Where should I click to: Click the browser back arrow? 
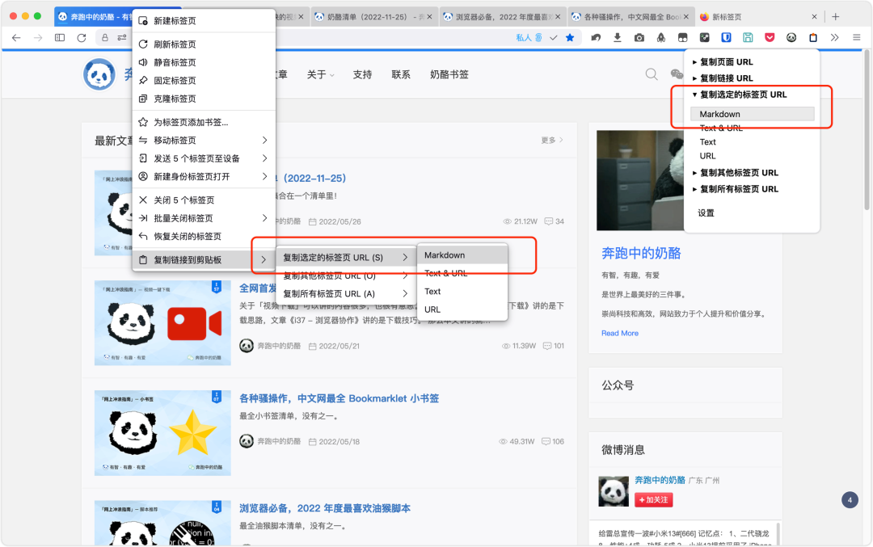click(x=16, y=38)
